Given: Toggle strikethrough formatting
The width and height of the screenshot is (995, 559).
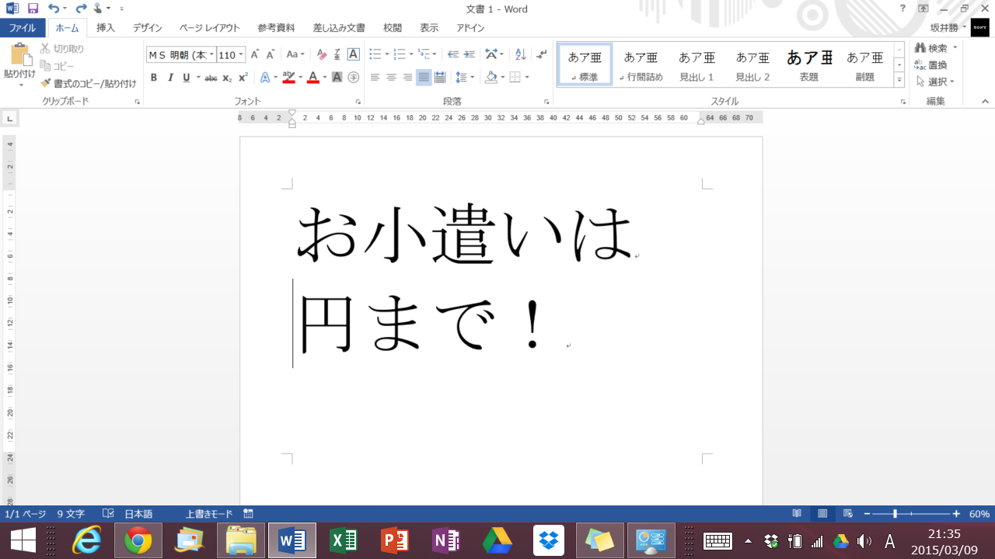Looking at the screenshot, I should point(211,78).
